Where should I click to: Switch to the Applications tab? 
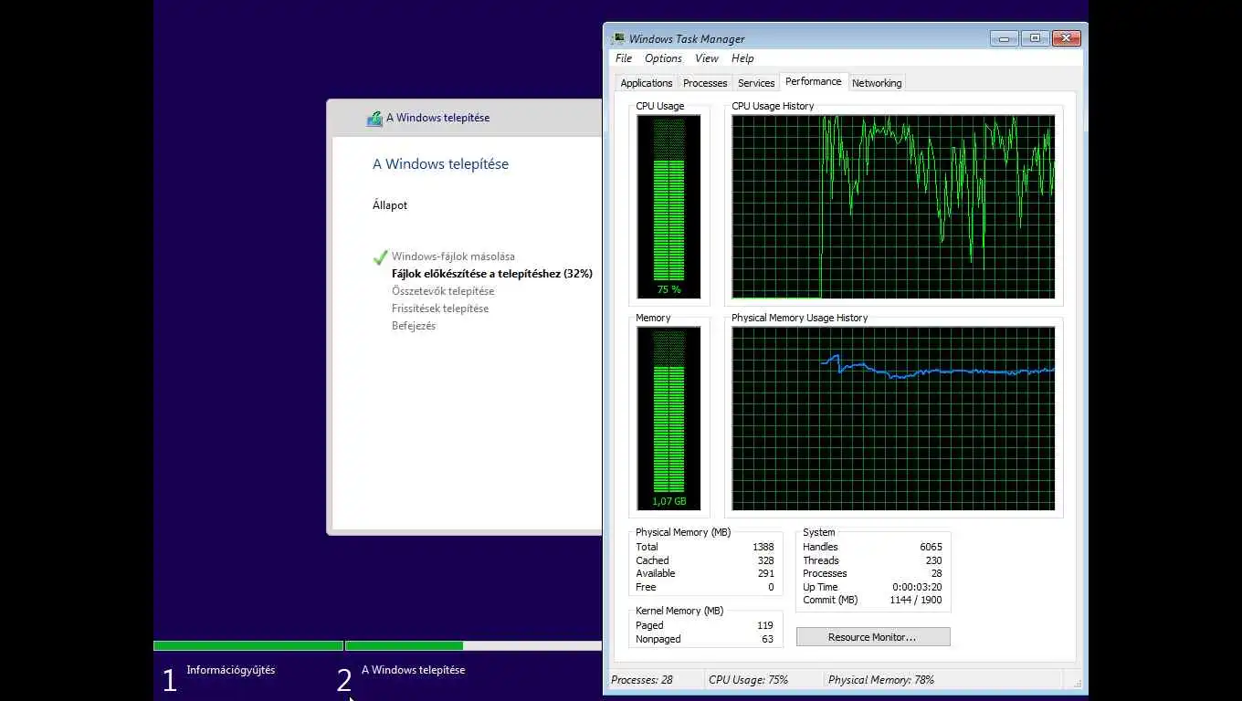point(646,83)
